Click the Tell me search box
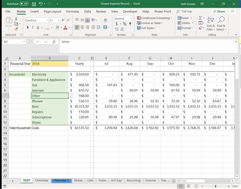The height and width of the screenshot is (189, 241). coord(184,12)
